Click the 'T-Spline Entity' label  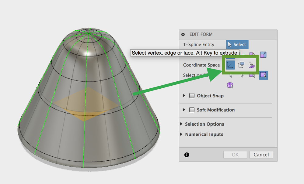tap(199, 45)
